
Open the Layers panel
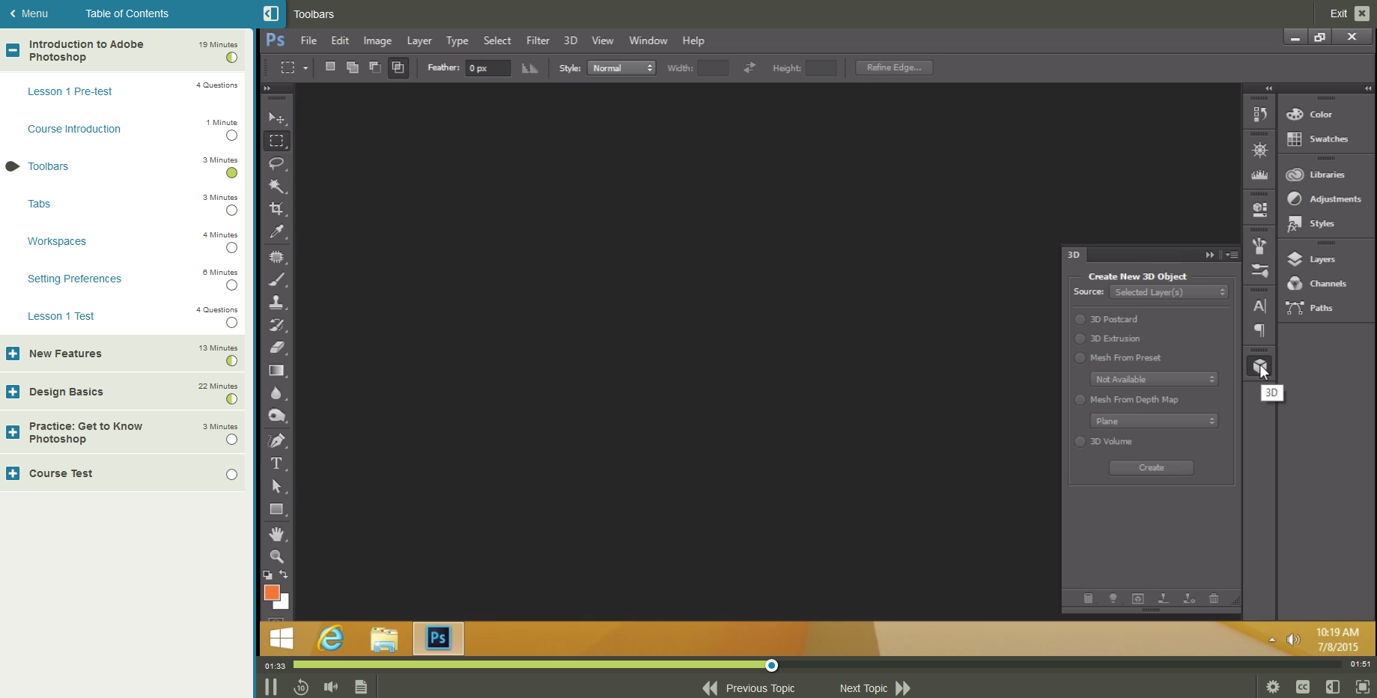click(1322, 258)
